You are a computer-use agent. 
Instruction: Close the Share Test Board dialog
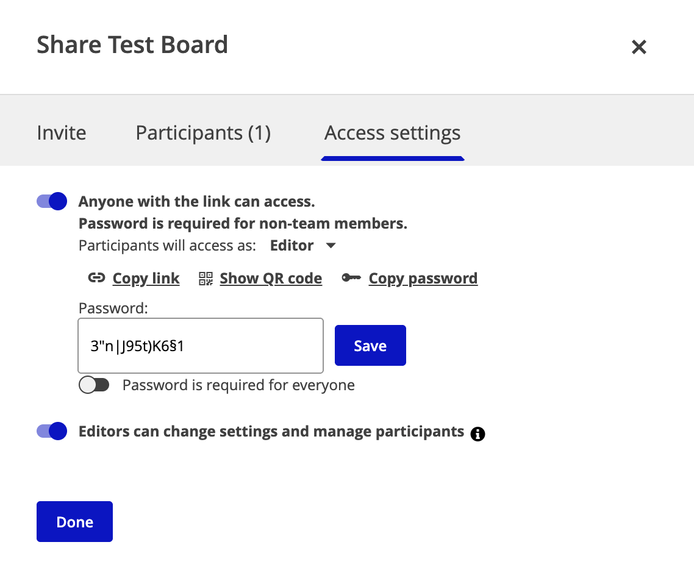coord(639,47)
